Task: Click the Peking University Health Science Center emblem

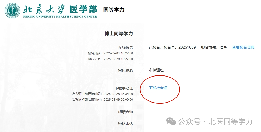Action: 12,11
